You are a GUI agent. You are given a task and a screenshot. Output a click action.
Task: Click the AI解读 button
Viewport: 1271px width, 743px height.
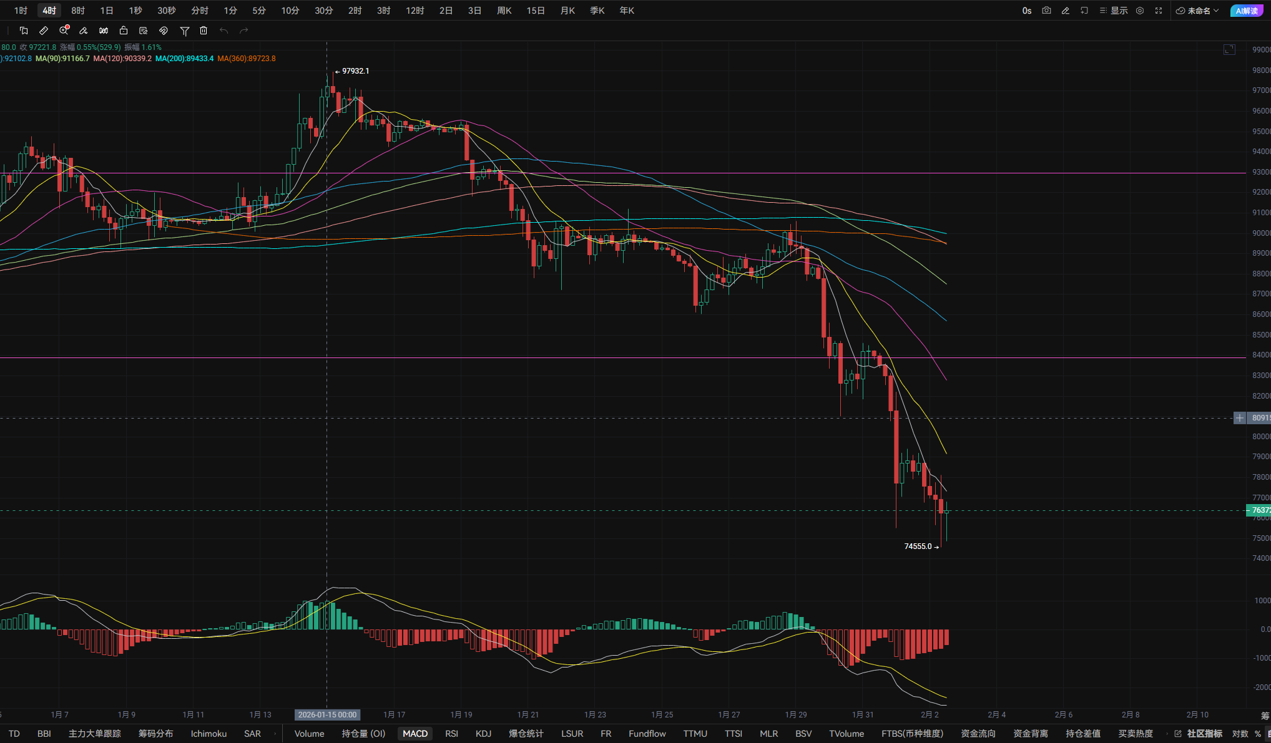coord(1246,11)
